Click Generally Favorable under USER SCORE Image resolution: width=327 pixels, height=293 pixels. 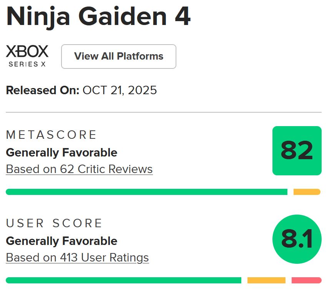[61, 241]
